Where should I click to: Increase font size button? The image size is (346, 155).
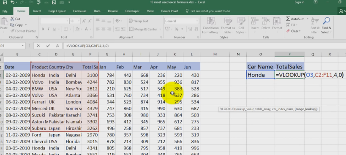click(x=84, y=21)
